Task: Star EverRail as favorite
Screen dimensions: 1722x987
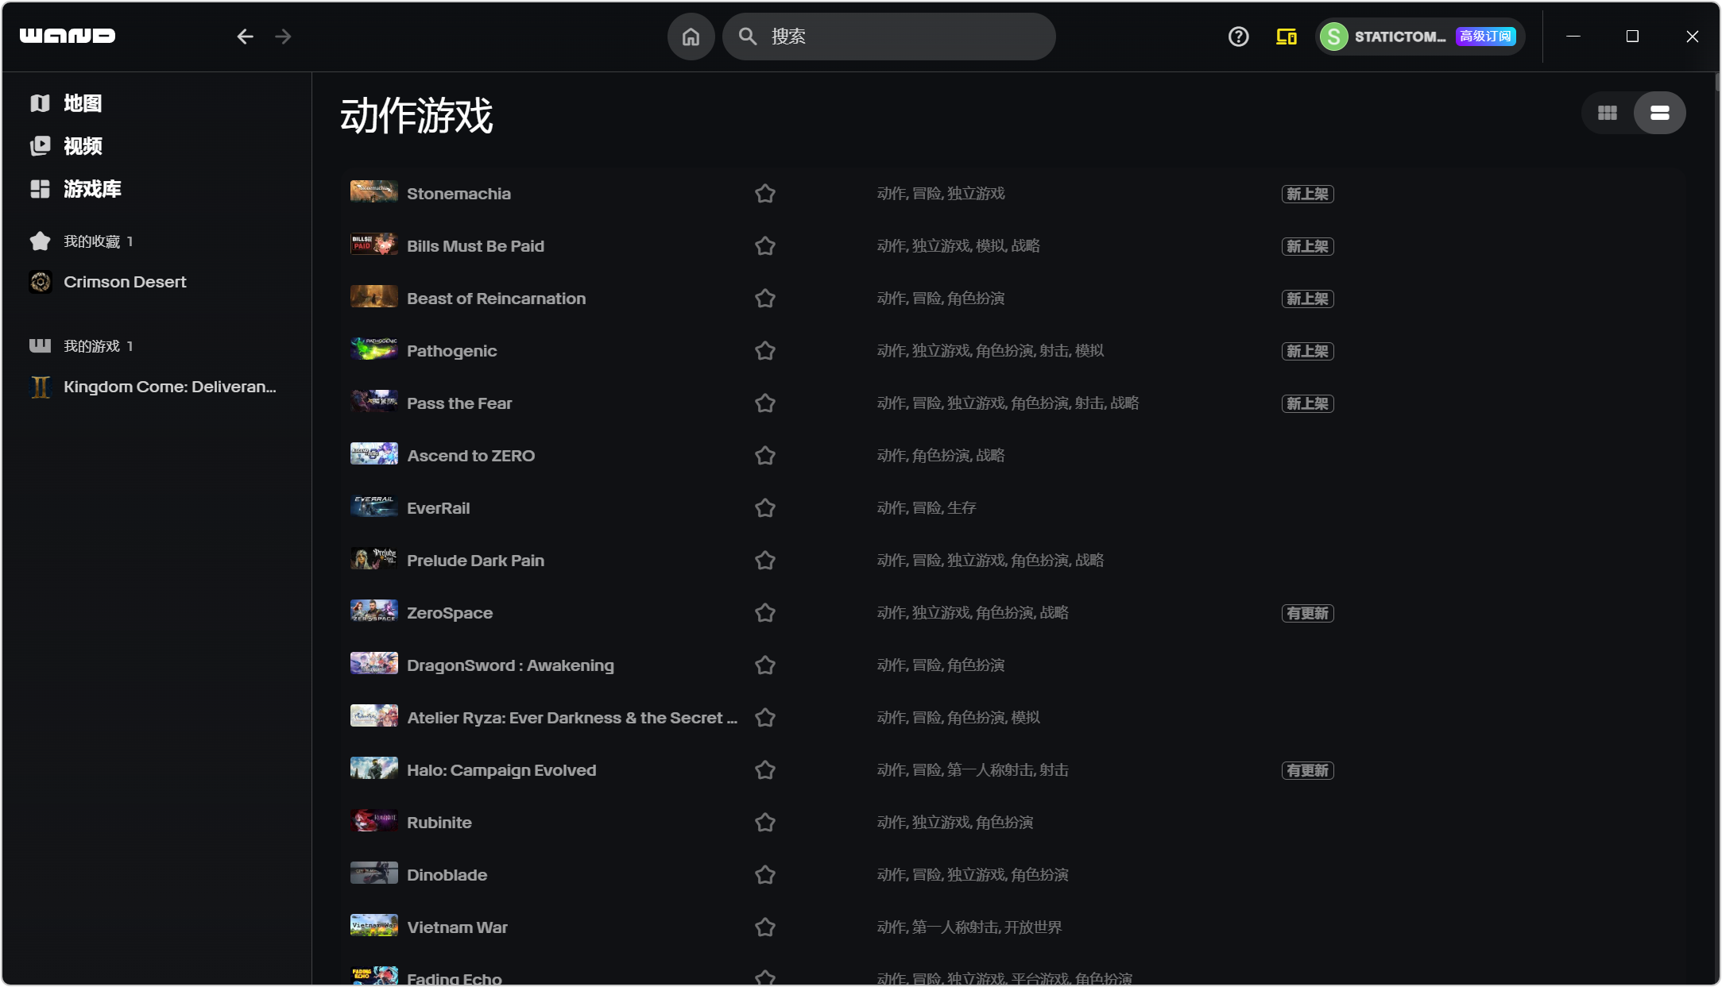Action: pos(765,508)
